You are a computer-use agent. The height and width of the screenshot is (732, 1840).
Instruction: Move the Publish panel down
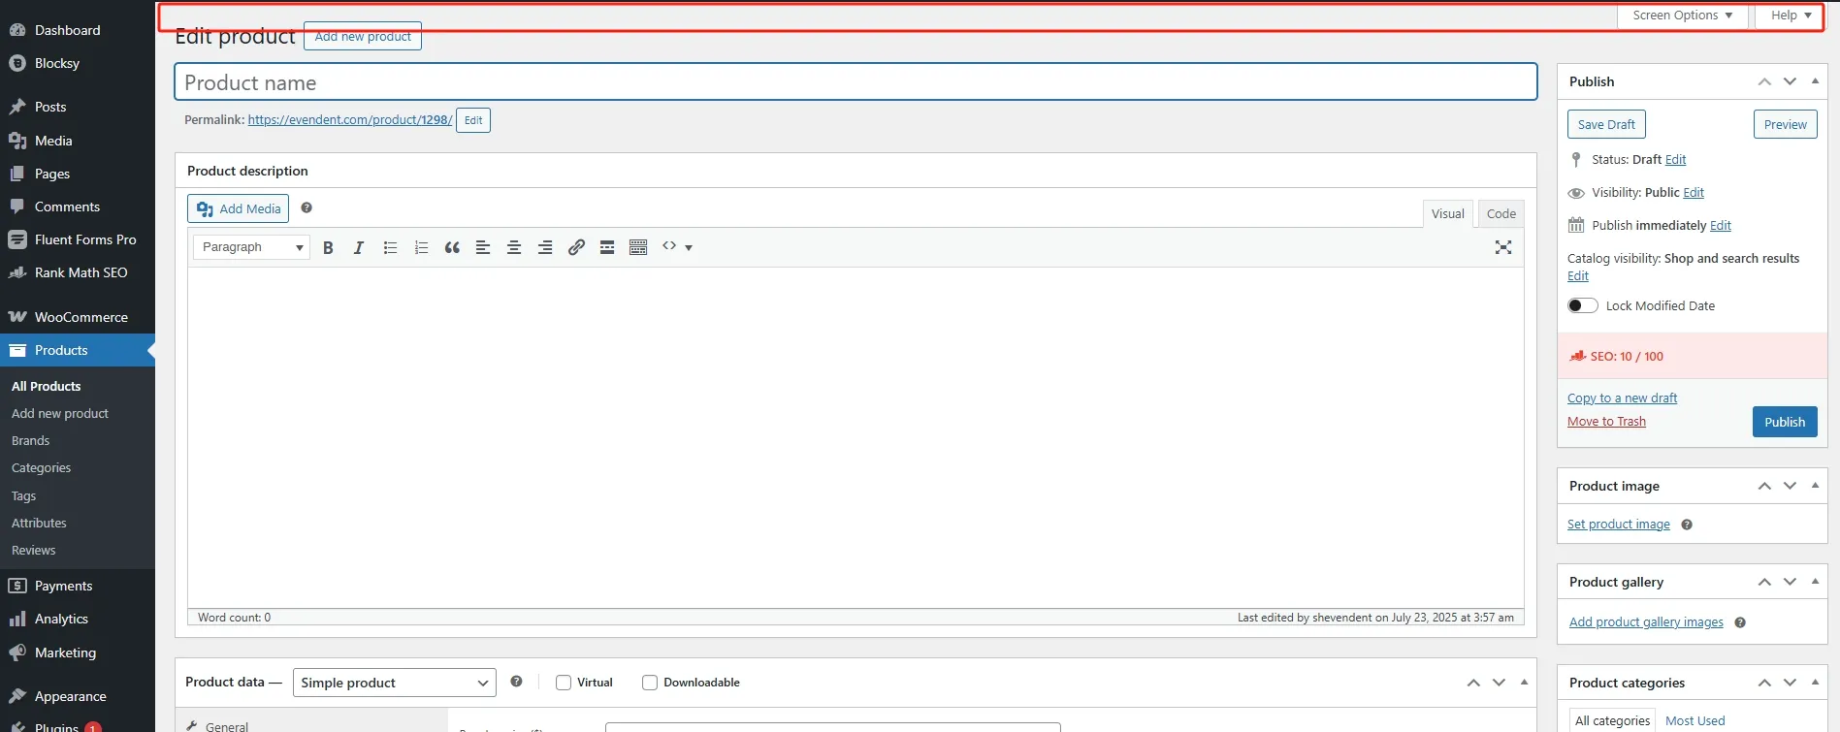(1790, 81)
